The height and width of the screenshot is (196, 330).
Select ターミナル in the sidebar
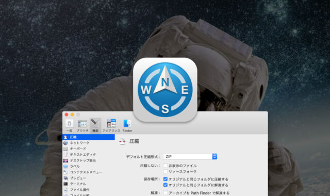[89, 184]
